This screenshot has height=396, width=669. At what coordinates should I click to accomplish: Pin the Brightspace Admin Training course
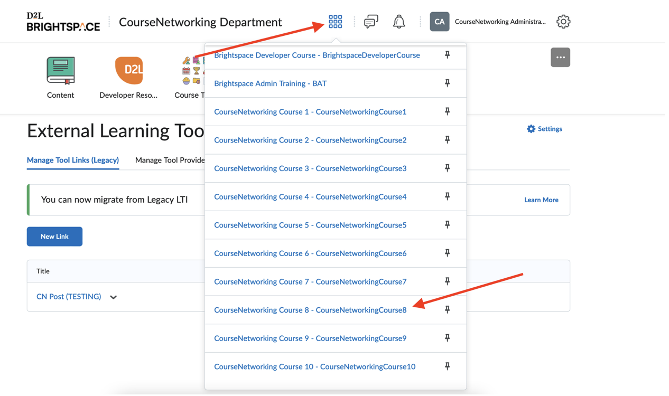(x=447, y=83)
